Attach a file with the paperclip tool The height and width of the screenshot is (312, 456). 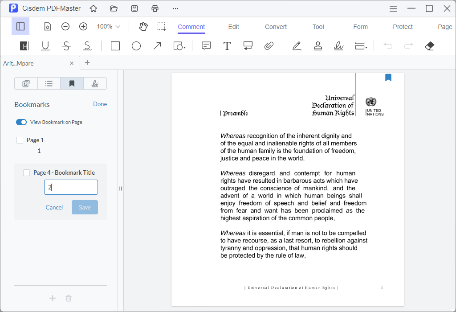[x=269, y=46]
